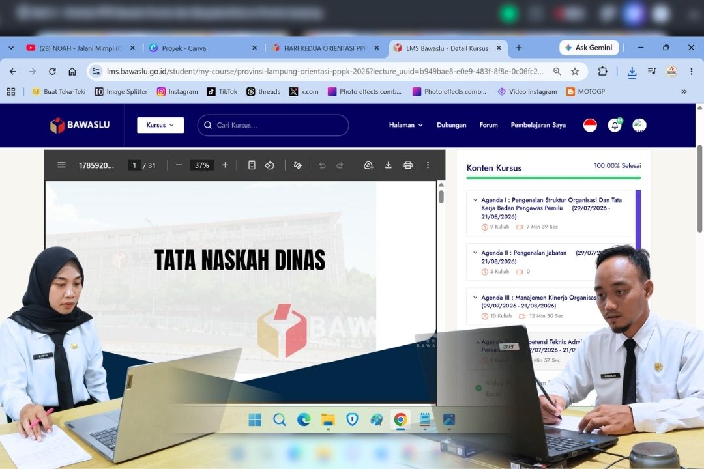
Task: Collapse Agenda I Pengenalan Struktur Organisasi
Action: [x=551, y=212]
